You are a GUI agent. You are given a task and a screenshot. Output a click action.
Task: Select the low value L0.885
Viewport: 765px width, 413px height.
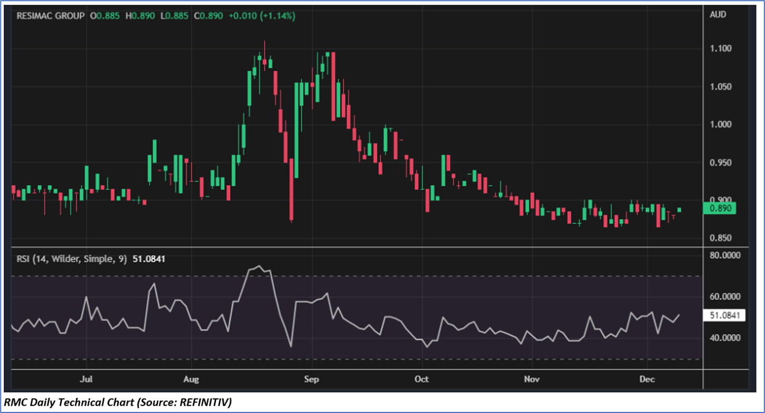pos(173,16)
